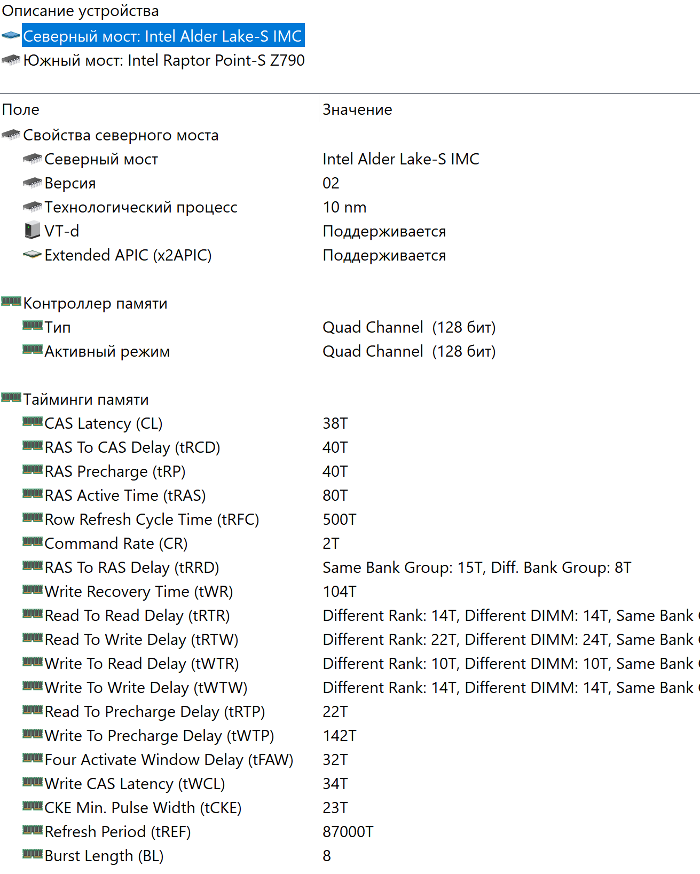Click the RAS Precharge (tRP) row icon
The image size is (700, 874).
click(x=32, y=470)
